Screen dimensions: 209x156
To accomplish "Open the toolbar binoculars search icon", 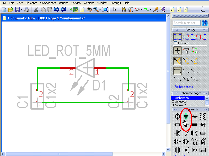I will pyautogui.click(x=124, y=10).
